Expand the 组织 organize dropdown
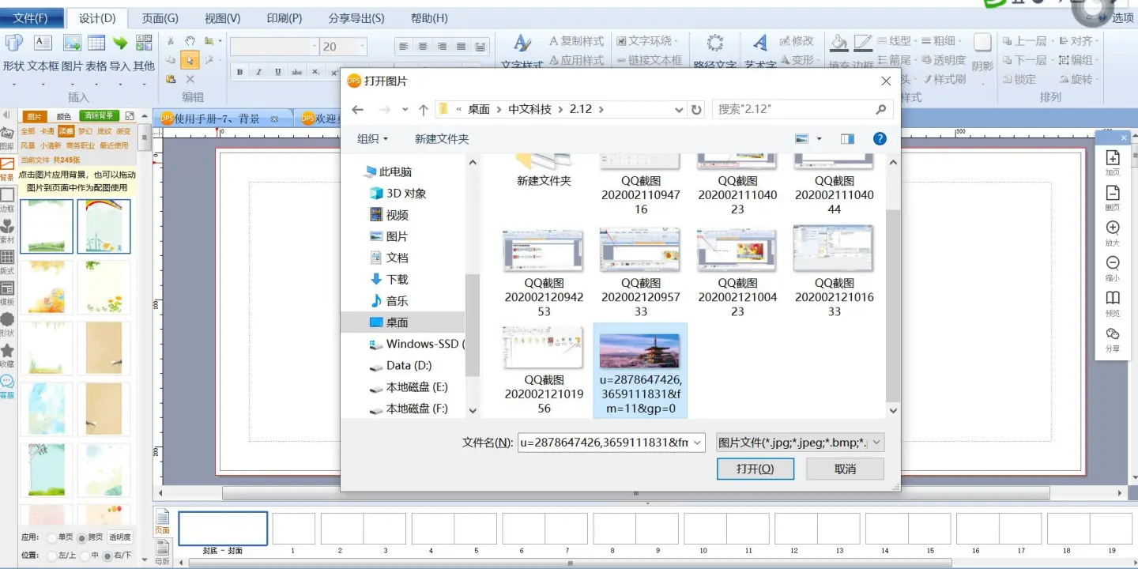The width and height of the screenshot is (1138, 569). (373, 139)
